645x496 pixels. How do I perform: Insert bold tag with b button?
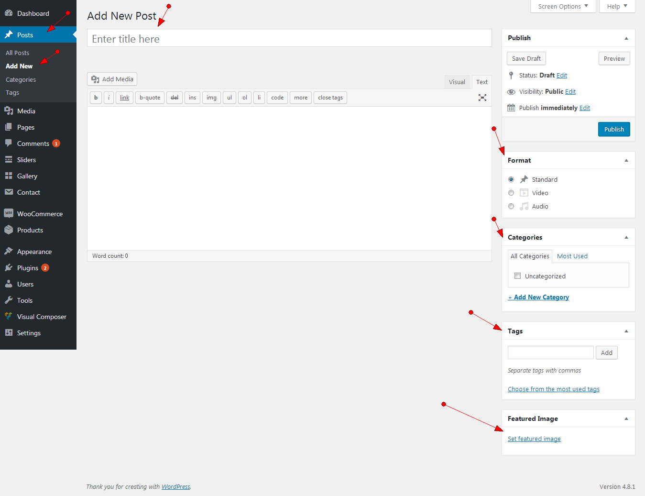point(96,98)
